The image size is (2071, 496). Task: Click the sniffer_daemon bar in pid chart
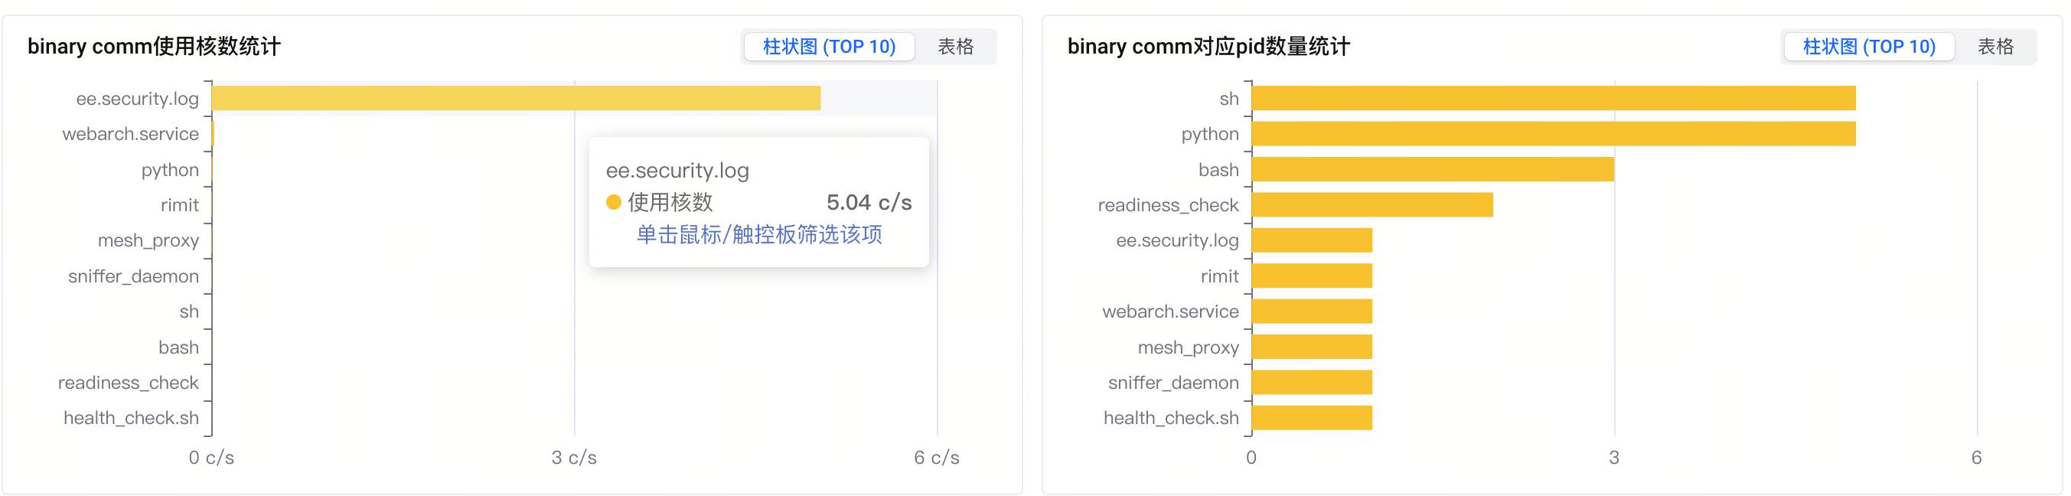coord(1312,383)
